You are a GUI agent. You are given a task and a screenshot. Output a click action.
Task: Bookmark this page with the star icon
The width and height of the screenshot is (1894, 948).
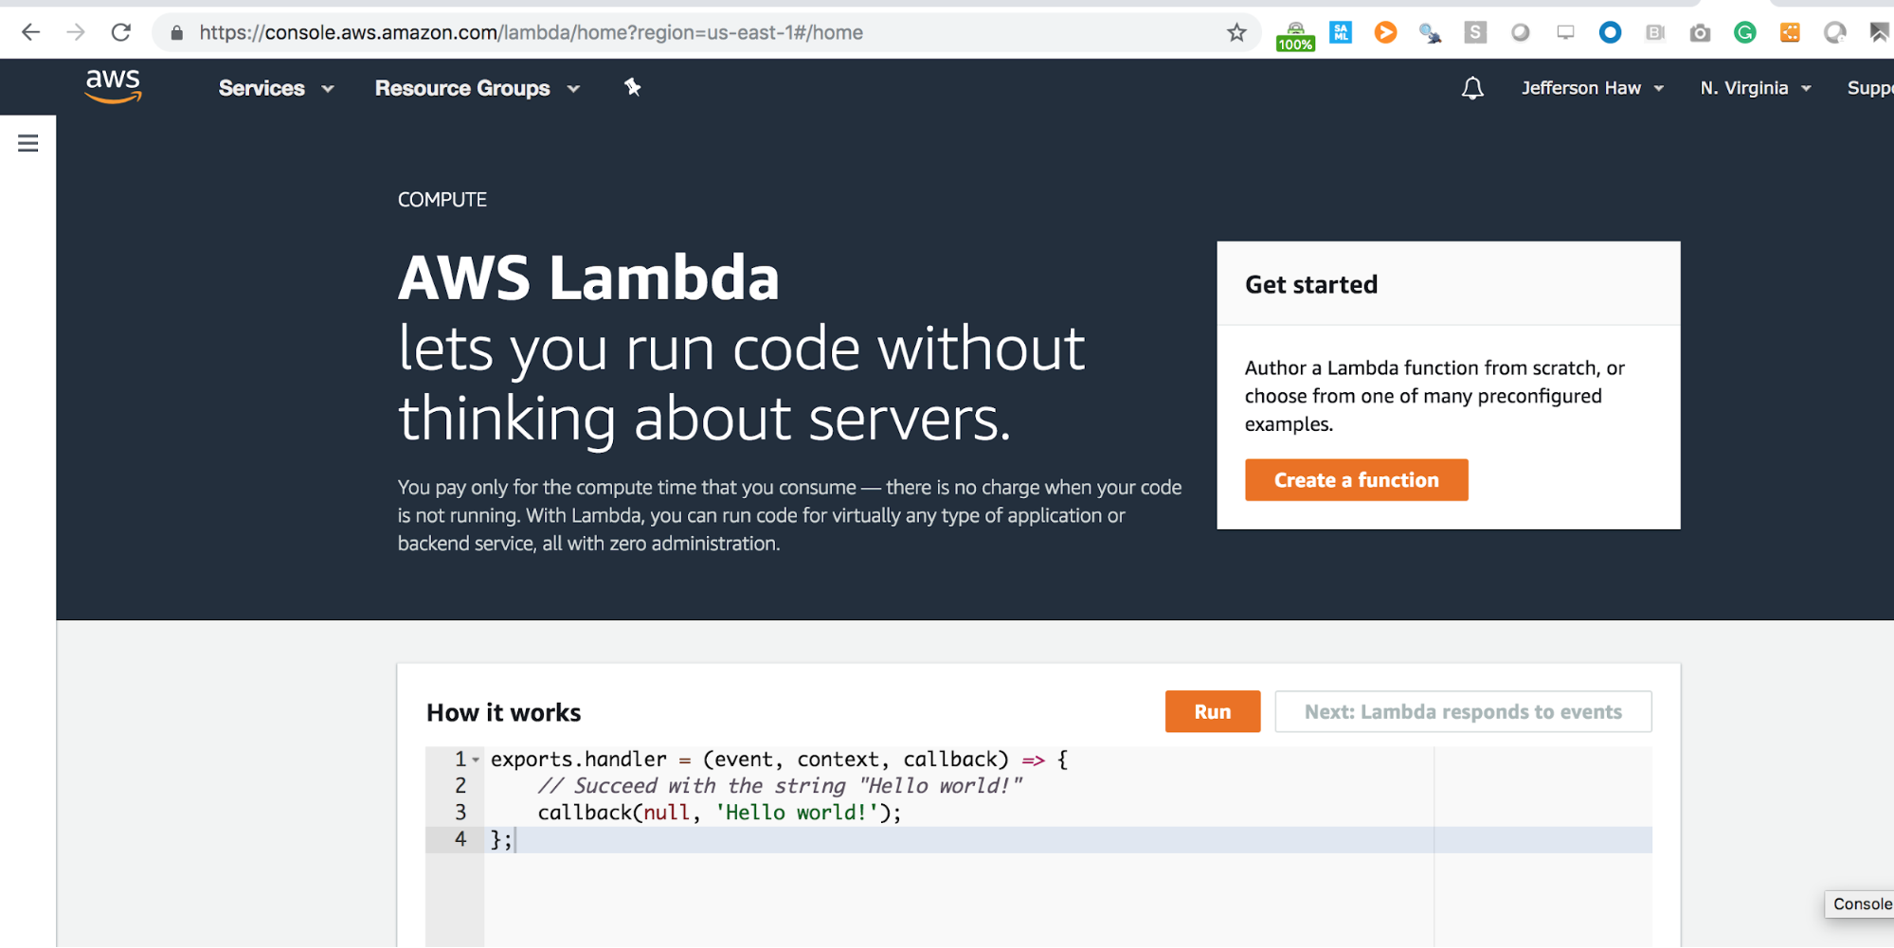pyautogui.click(x=1236, y=33)
